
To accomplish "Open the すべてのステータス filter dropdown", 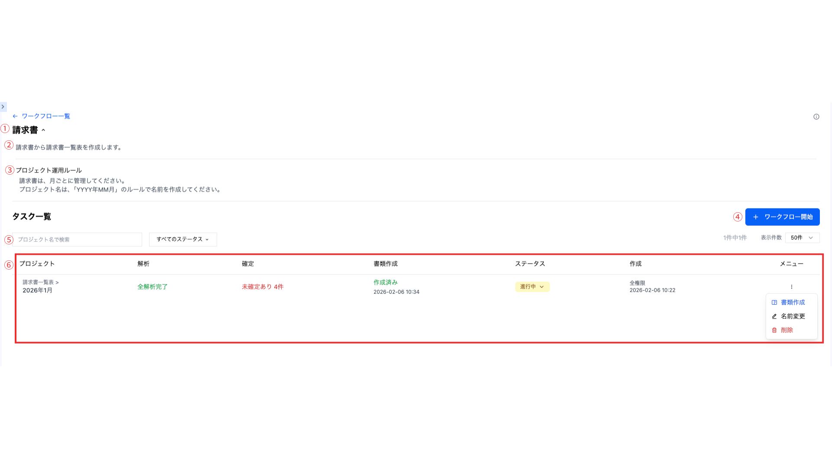I will pyautogui.click(x=183, y=240).
